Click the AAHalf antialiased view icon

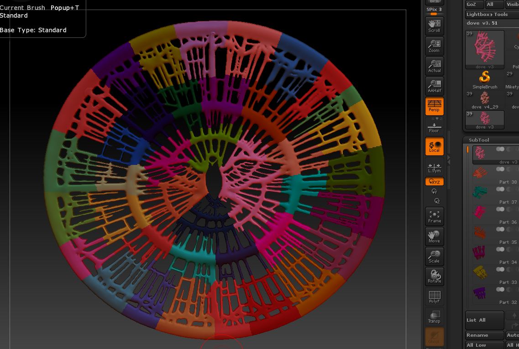click(433, 86)
